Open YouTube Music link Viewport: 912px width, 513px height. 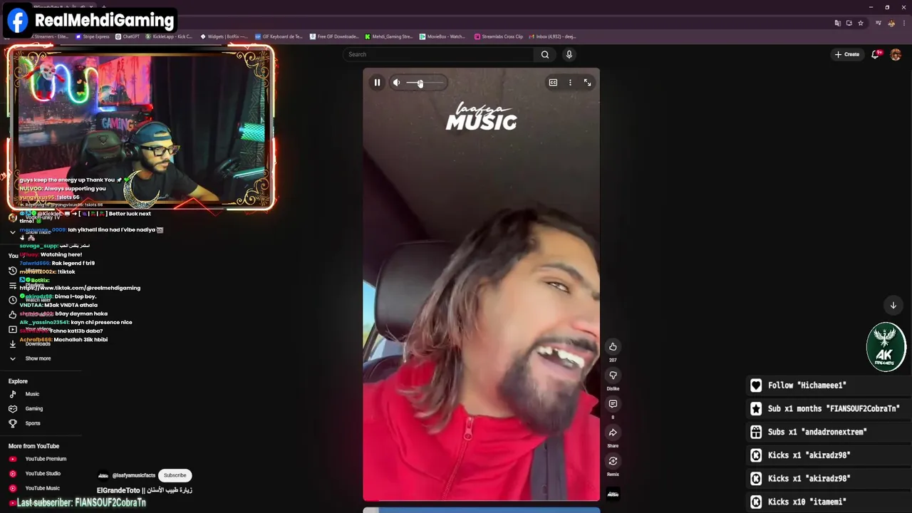pyautogui.click(x=42, y=488)
